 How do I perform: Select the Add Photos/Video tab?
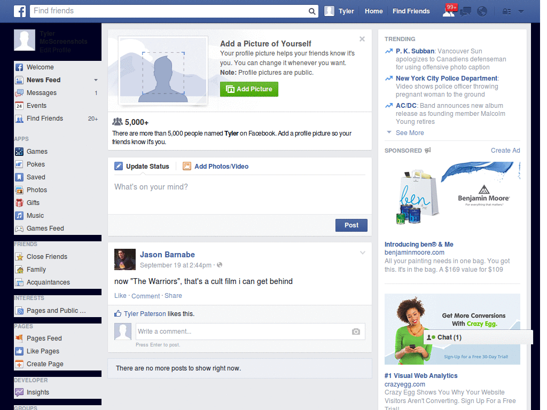point(216,167)
